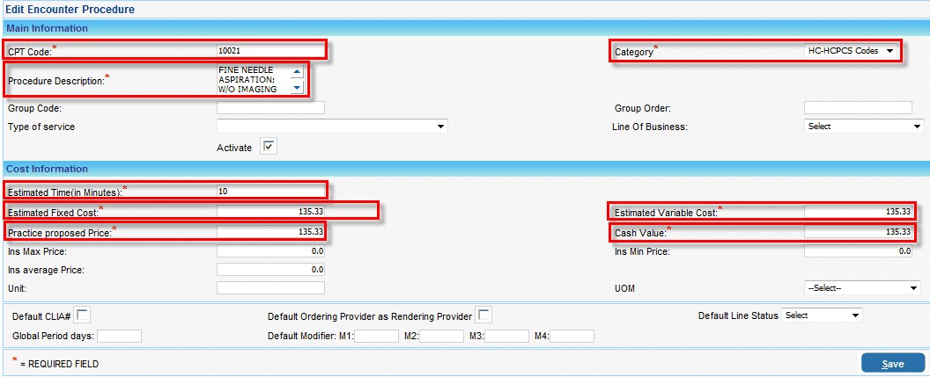Click the Cash Value input field
Screen dimensions: 930x377
(857, 232)
